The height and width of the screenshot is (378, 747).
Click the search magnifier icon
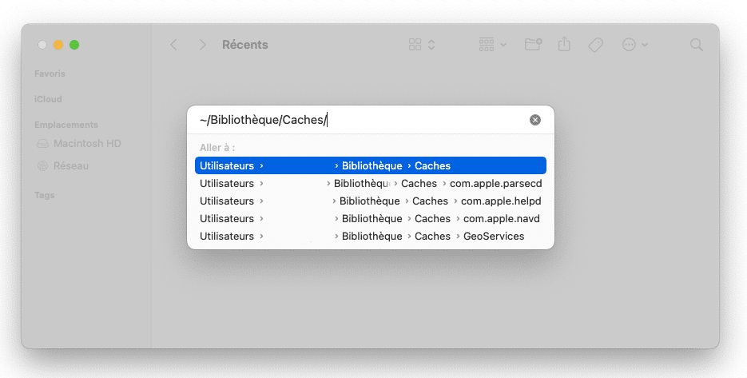coord(697,46)
